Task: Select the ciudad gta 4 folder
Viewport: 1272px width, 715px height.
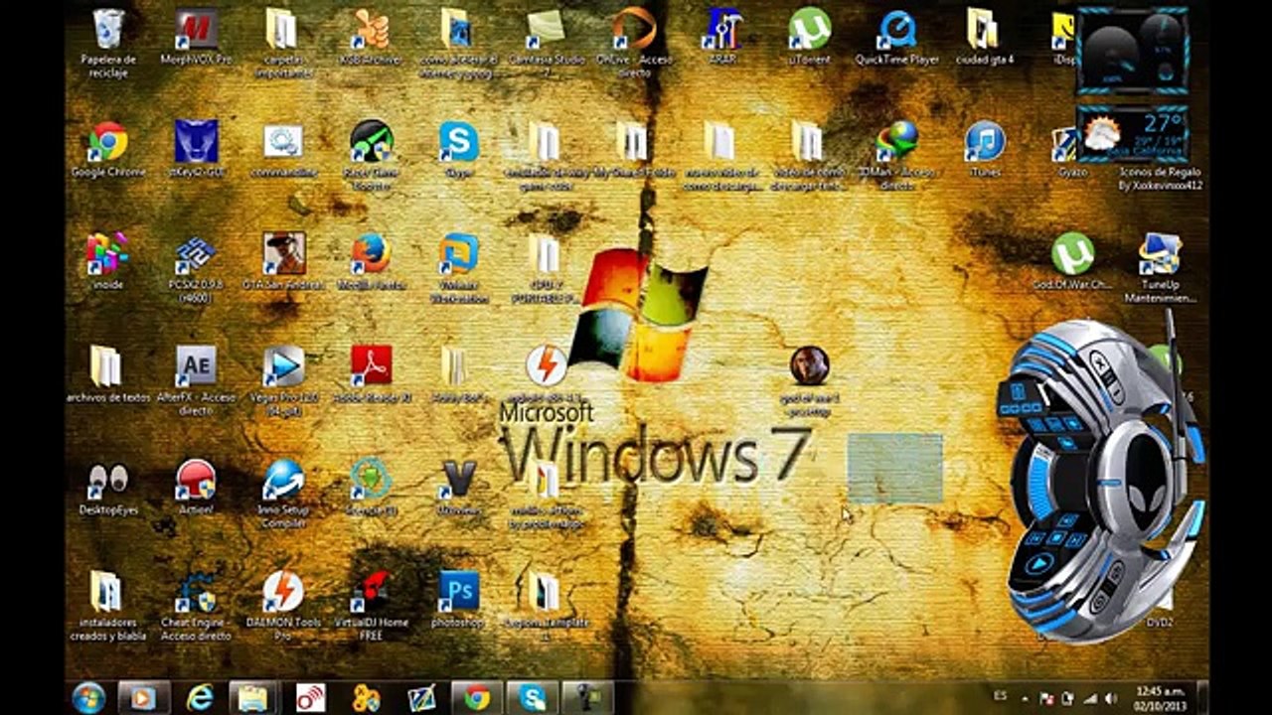Action: click(x=984, y=30)
